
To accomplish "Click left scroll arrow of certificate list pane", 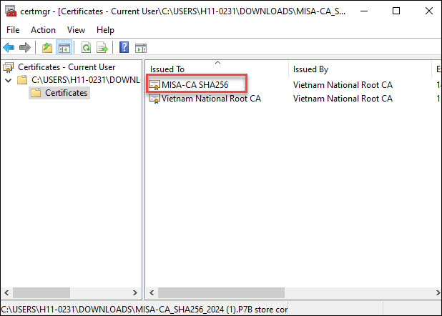I will tap(152, 292).
